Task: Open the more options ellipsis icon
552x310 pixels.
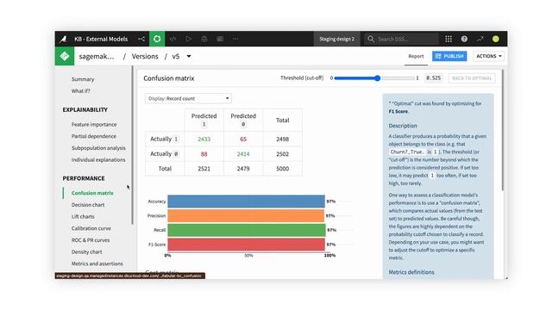Action: (x=235, y=39)
